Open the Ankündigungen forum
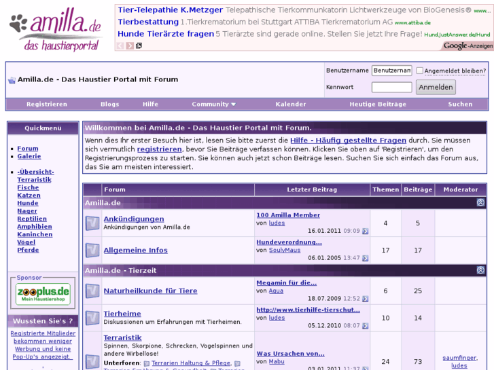The image size is (494, 370). (x=134, y=219)
